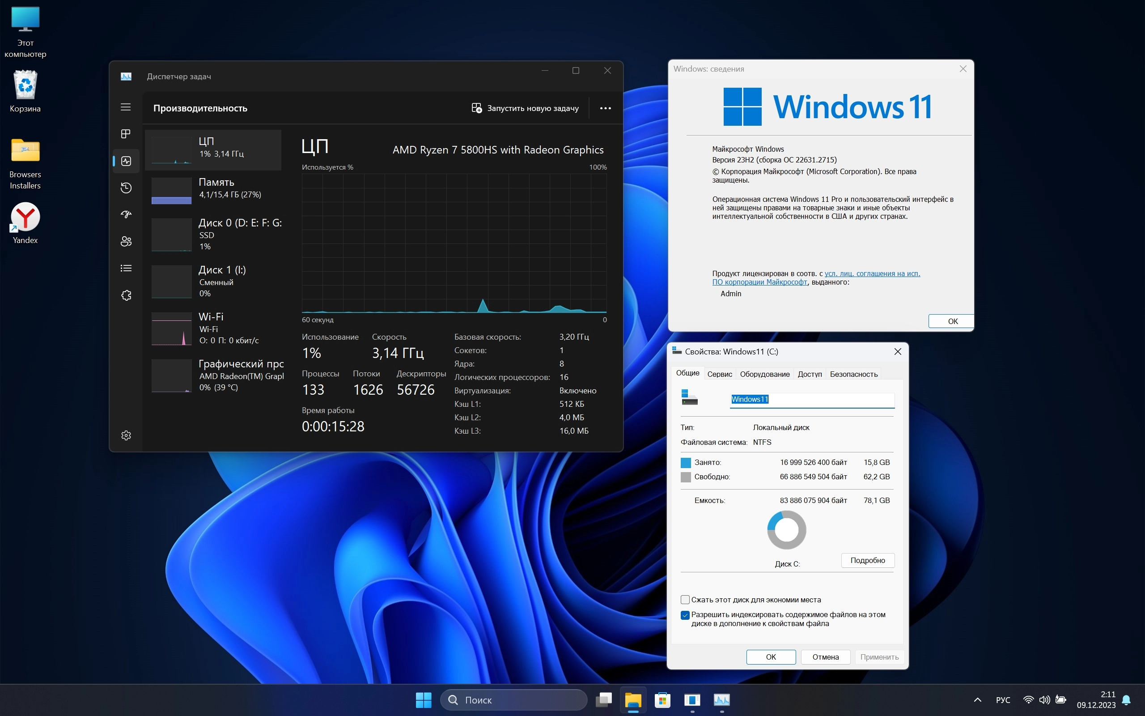The width and height of the screenshot is (1145, 716).
Task: Switch to the Сервис tab
Action: [x=719, y=374]
